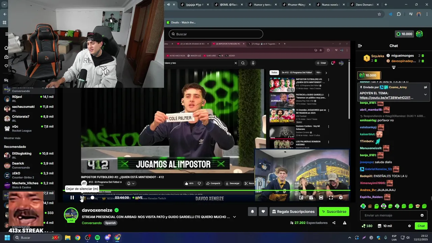This screenshot has width=432, height=243.
Task: Open Machete_Vilches recommended channel
Action: pos(29,185)
